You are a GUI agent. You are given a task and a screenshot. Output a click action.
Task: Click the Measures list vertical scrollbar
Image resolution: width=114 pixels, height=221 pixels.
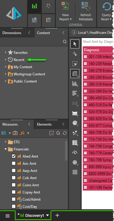(x=66, y=150)
